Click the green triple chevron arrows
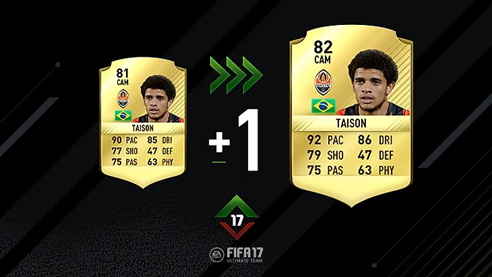 coord(237,75)
